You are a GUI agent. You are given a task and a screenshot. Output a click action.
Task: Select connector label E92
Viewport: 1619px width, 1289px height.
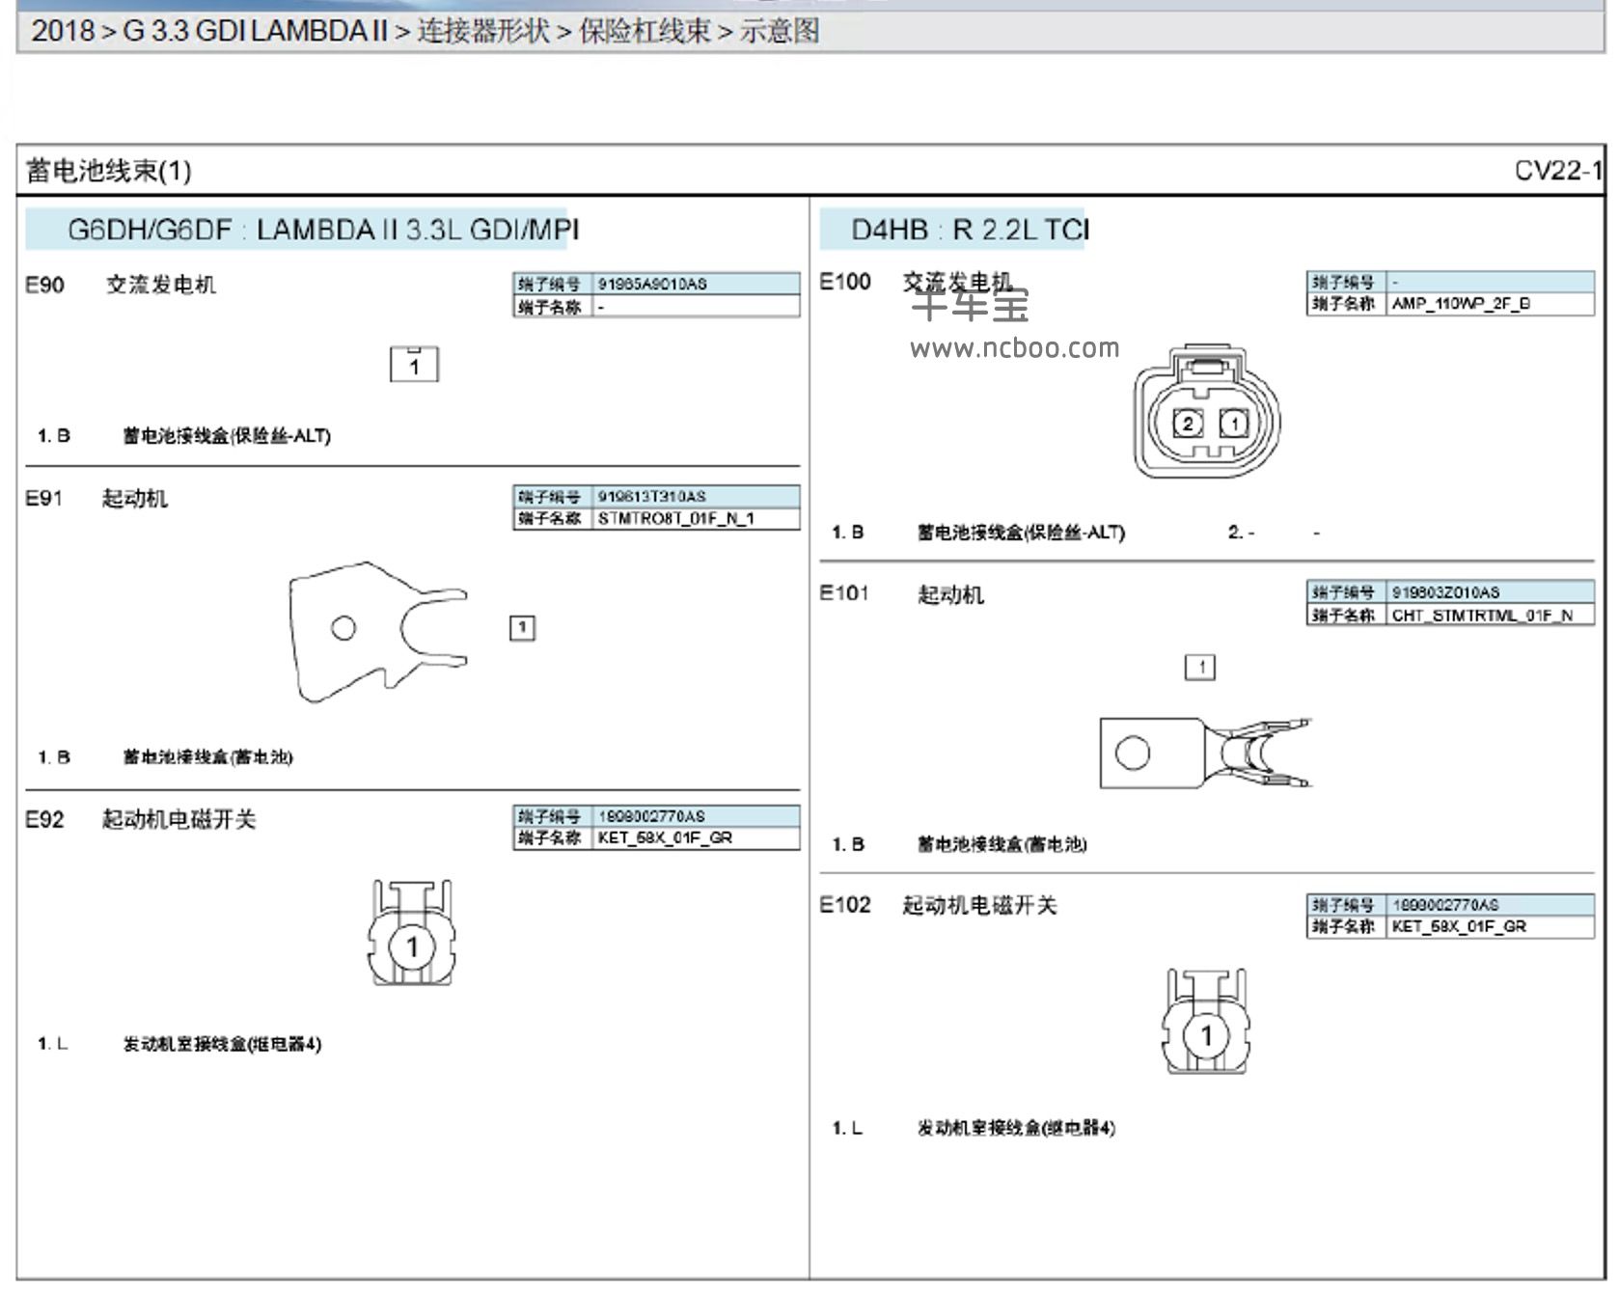coord(44,820)
